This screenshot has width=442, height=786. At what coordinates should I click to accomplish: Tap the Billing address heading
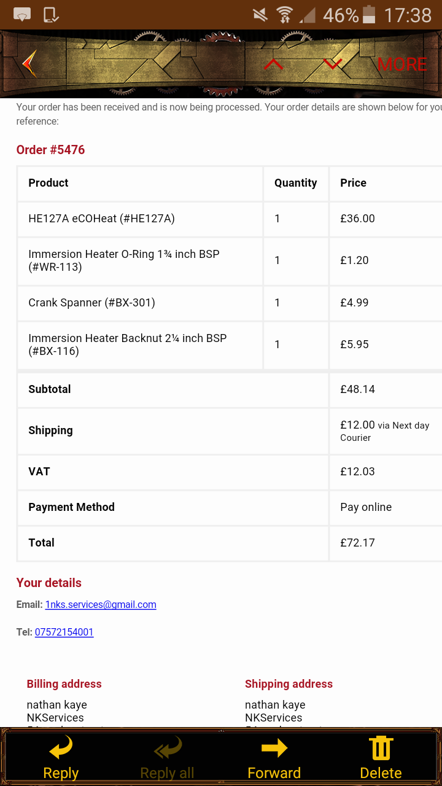[x=64, y=684]
